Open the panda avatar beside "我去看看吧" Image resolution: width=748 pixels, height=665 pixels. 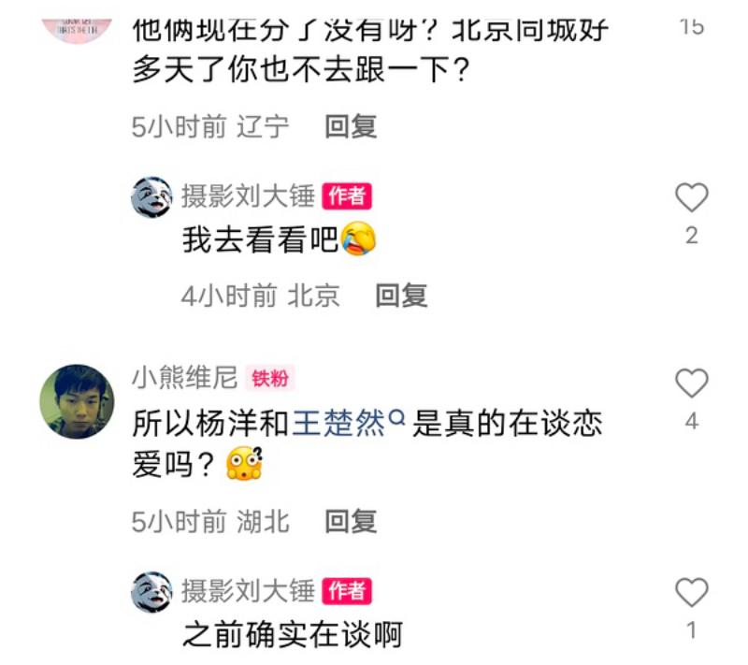(151, 196)
